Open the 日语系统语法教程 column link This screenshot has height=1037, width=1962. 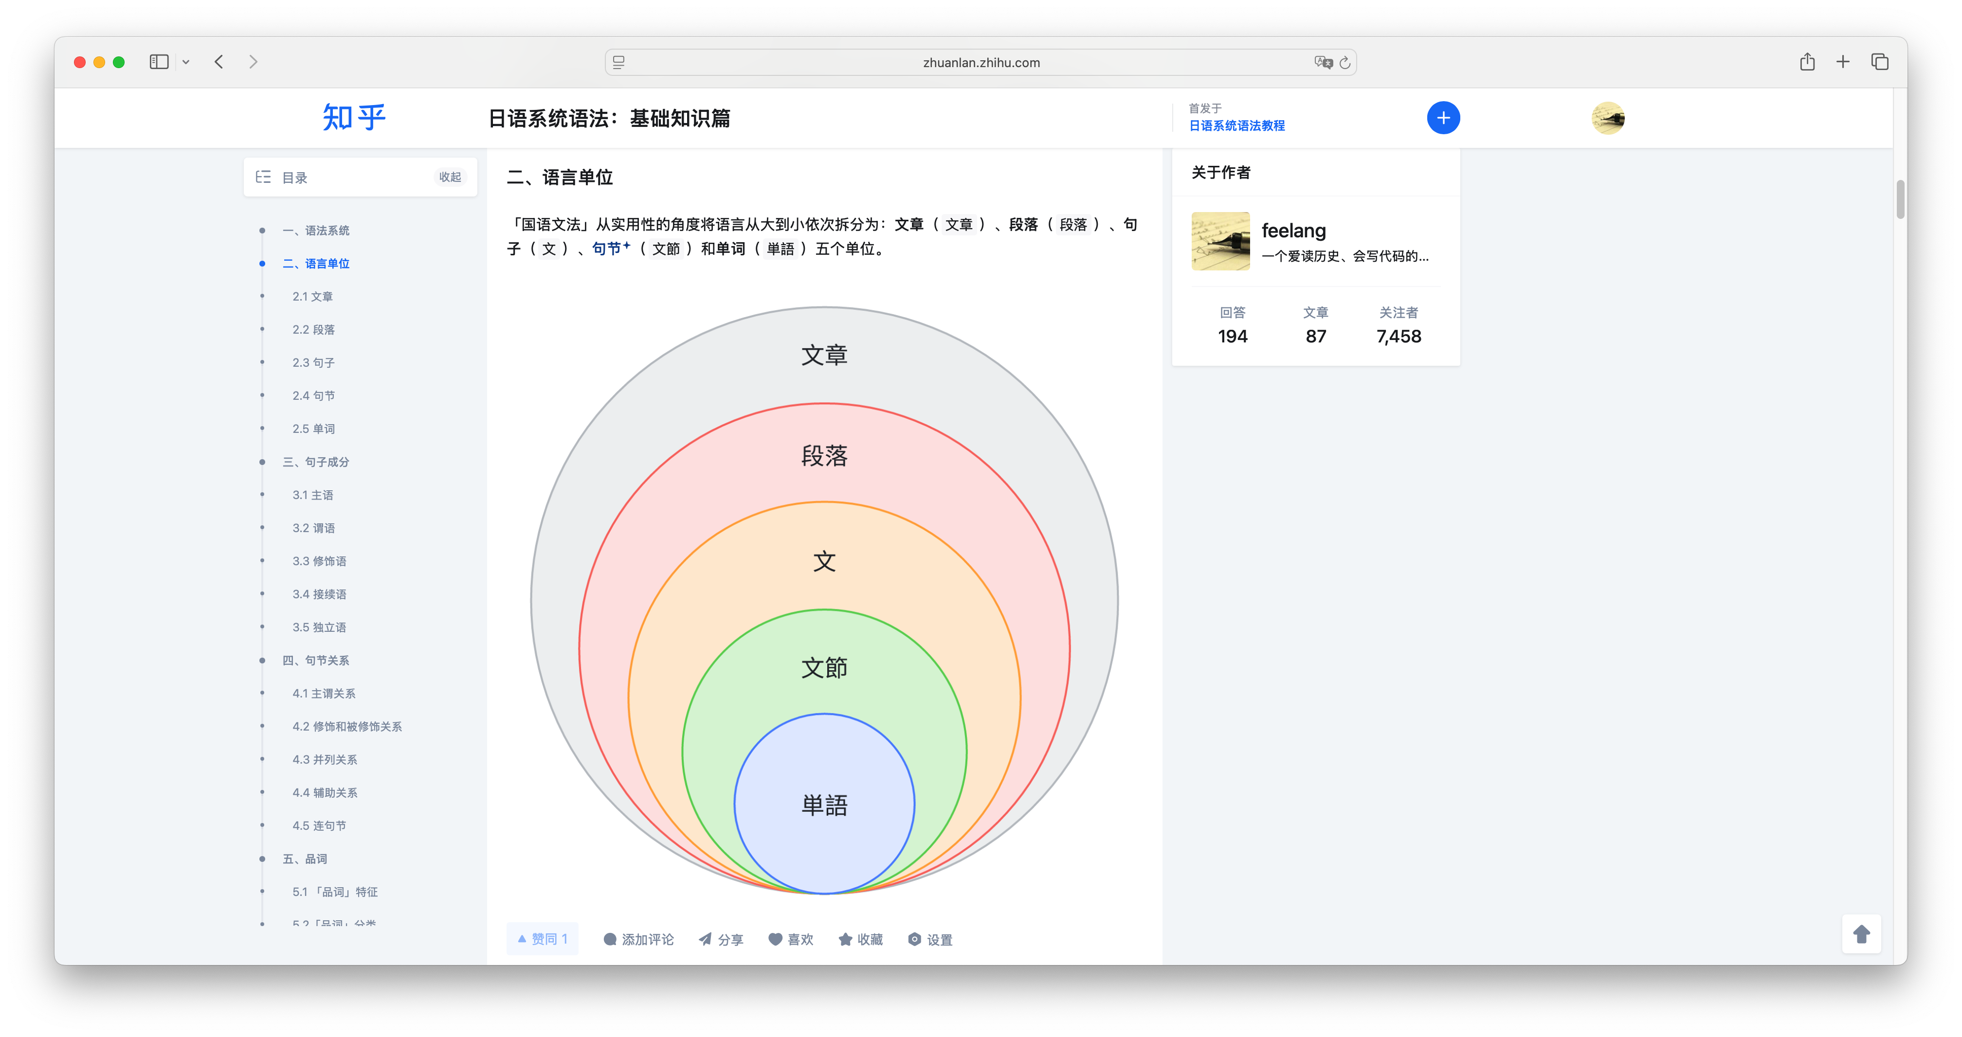click(x=1236, y=125)
